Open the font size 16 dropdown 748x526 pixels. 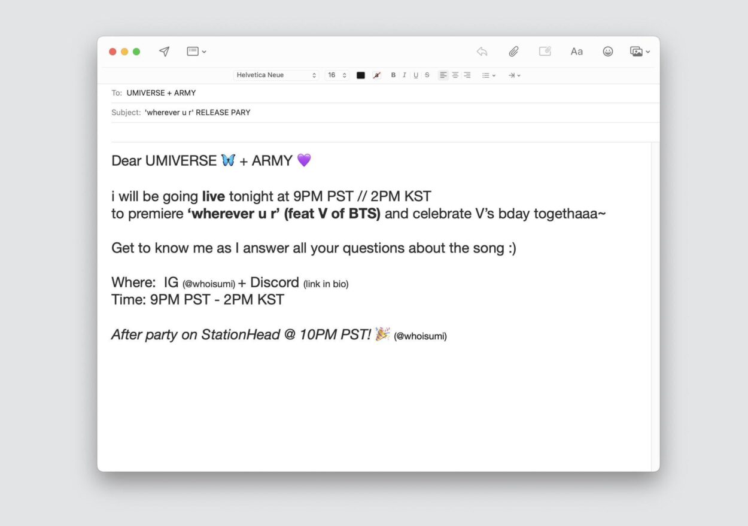[x=337, y=75]
